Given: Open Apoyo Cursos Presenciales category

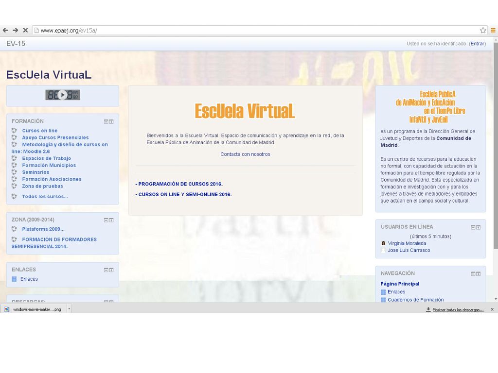Looking at the screenshot, I should 55,137.
